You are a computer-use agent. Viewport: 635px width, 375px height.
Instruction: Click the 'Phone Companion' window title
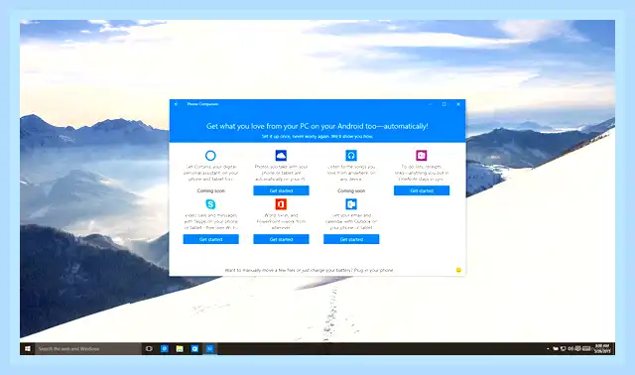202,104
